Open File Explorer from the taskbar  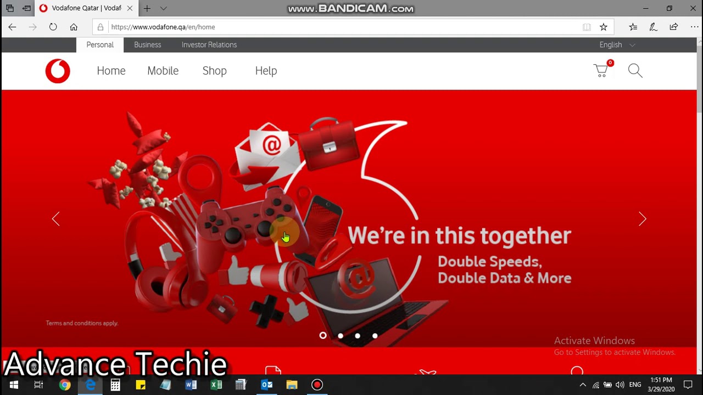[292, 385]
